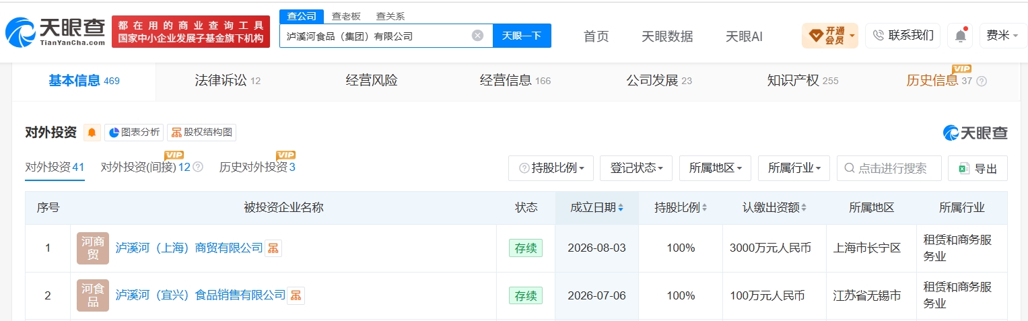
Task: Open equity chart icon for 泸溪河（上海）商贸
Action: click(x=273, y=248)
